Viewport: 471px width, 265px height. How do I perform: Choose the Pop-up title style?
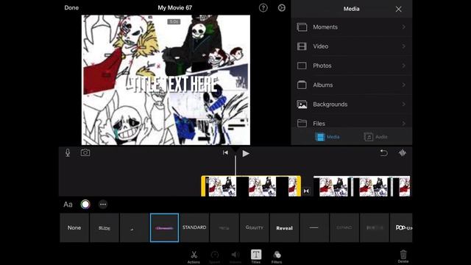pyautogui.click(x=401, y=227)
